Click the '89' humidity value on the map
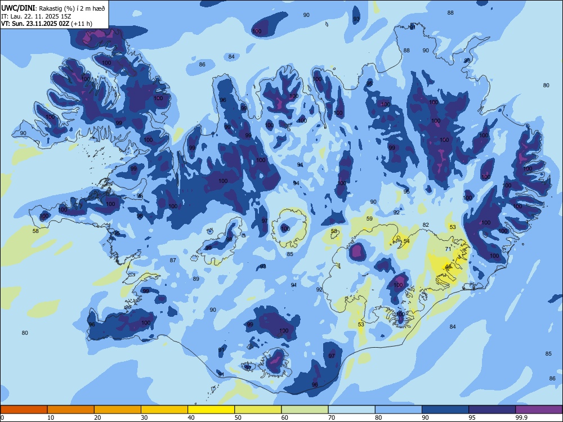The image size is (563, 422). click(x=196, y=279)
